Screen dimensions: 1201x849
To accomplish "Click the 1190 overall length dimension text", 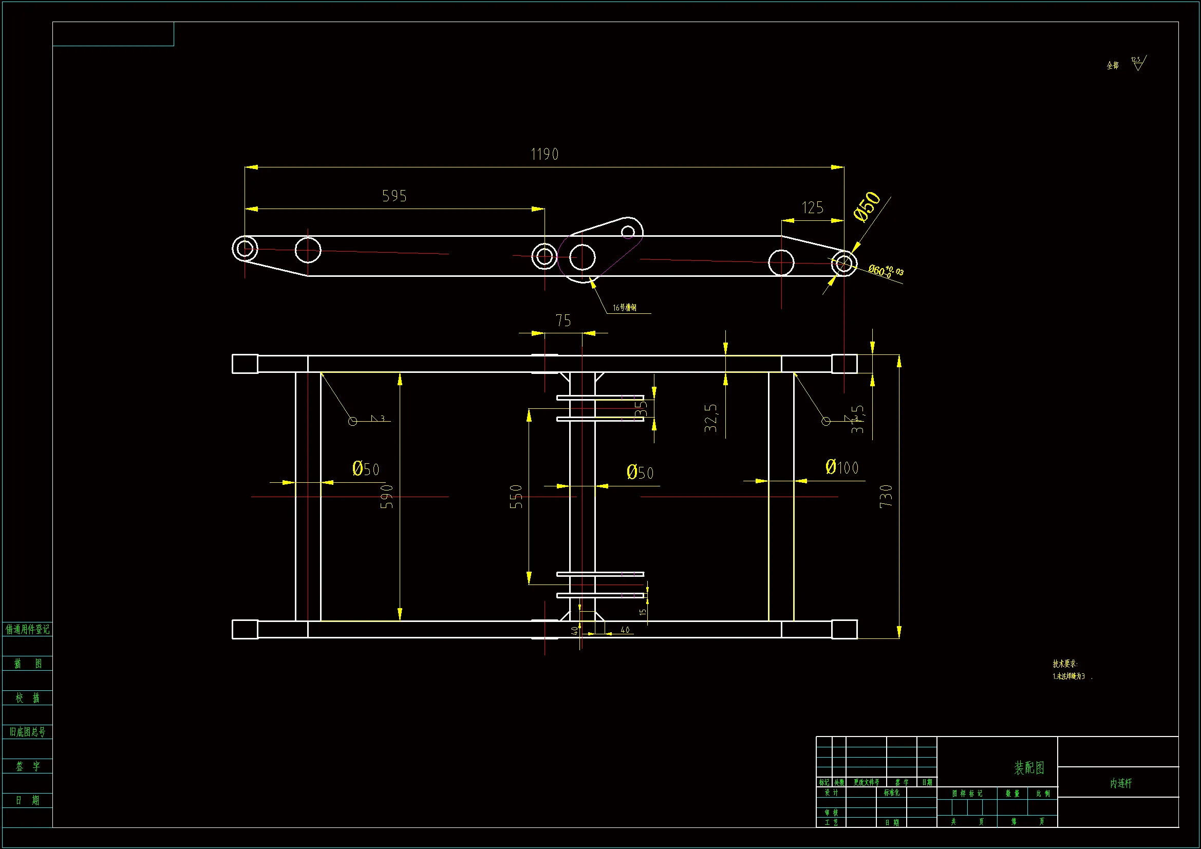I will (x=545, y=154).
